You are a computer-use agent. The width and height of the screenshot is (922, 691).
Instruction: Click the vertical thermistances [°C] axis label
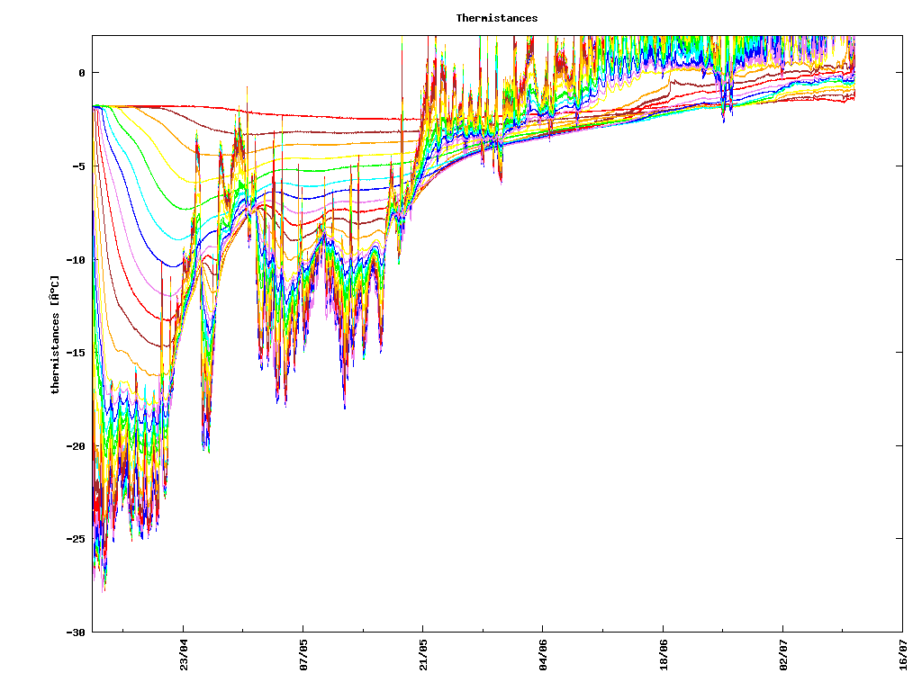coord(55,335)
